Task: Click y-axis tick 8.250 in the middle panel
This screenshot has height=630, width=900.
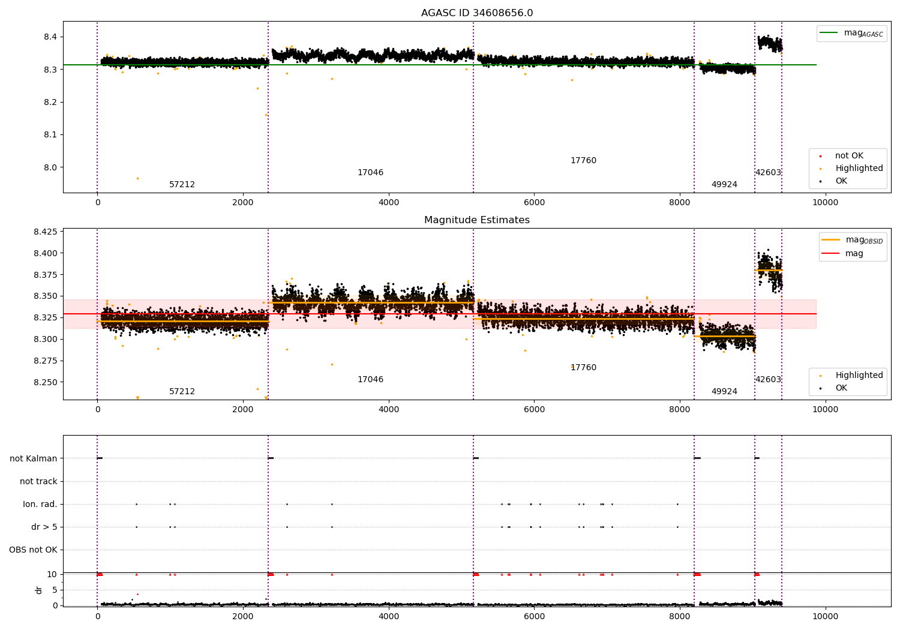Action: [x=46, y=382]
